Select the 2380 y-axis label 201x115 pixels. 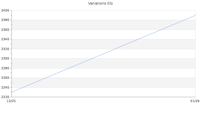(5, 20)
